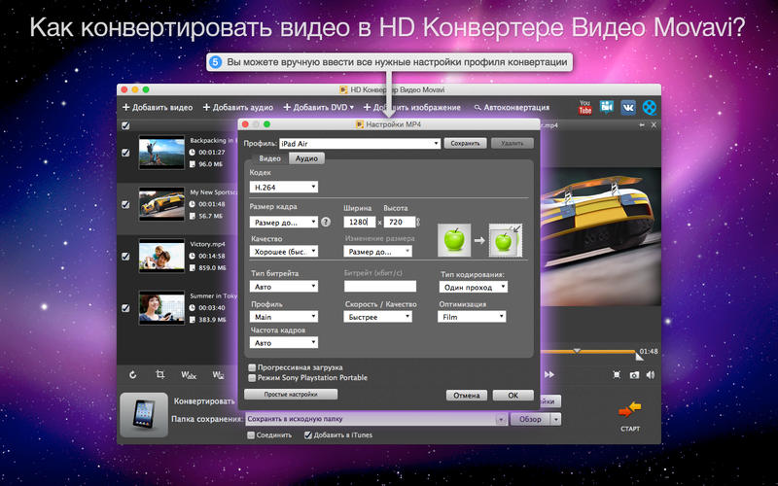Screen dimensions: 778x486
Task: Click the Ширина width input field
Action: pyautogui.click(x=361, y=223)
